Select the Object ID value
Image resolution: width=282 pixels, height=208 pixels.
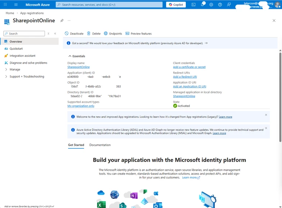[x=95, y=87]
